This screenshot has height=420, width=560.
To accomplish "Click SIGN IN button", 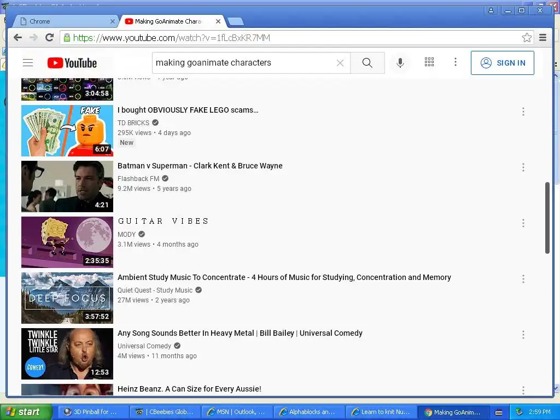I will click(502, 63).
